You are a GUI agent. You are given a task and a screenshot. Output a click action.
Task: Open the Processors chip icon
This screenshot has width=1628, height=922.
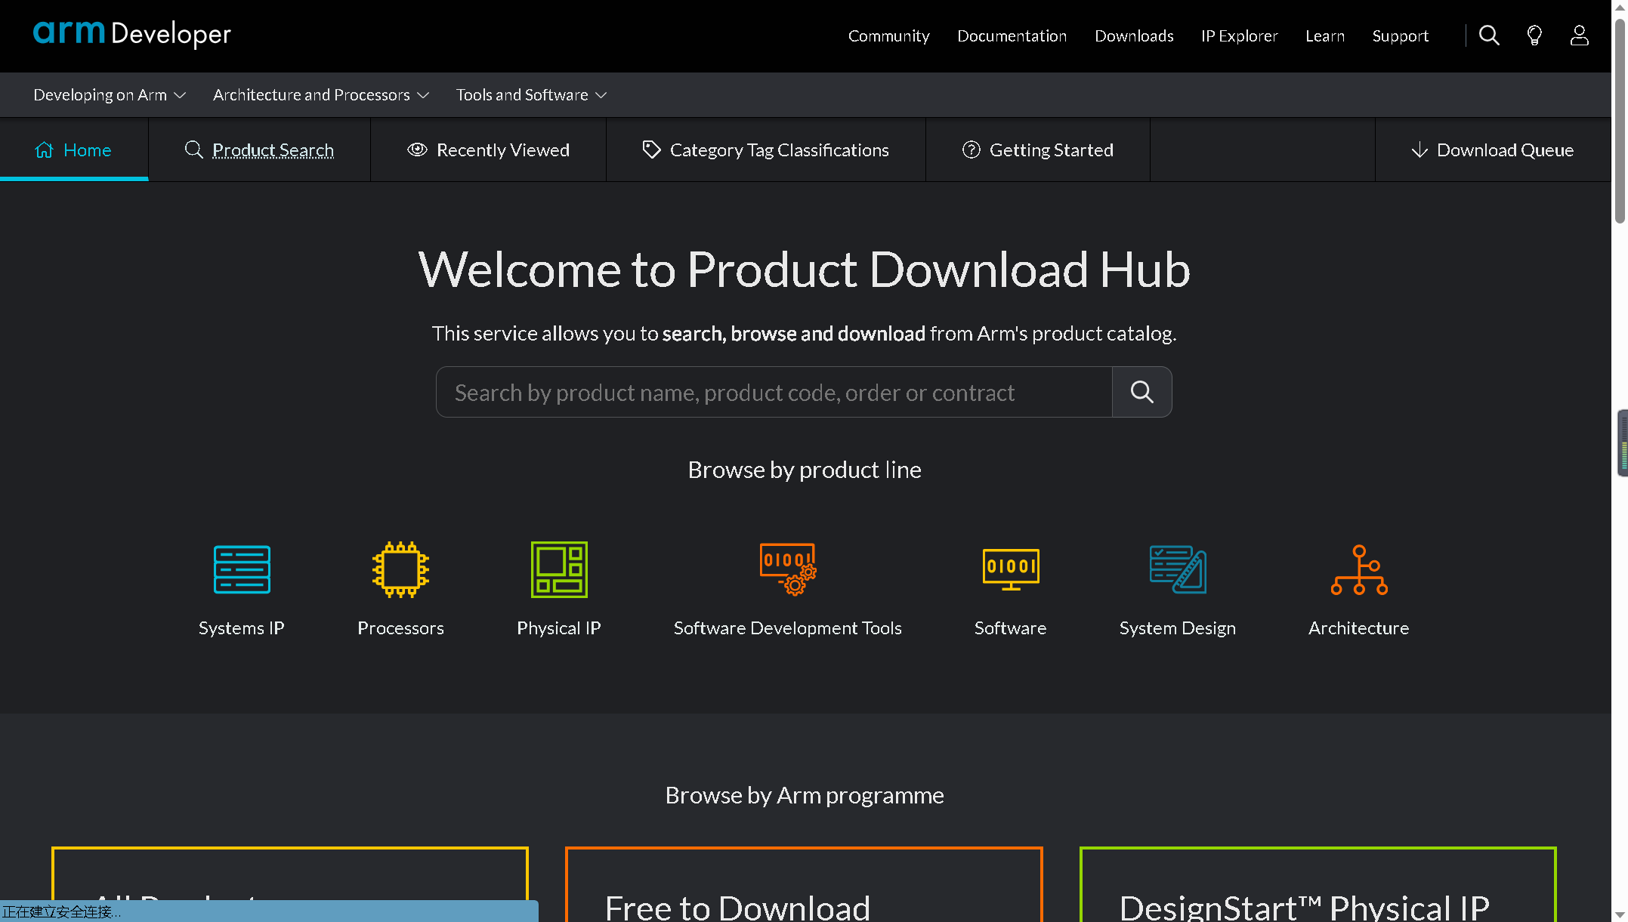pos(400,570)
